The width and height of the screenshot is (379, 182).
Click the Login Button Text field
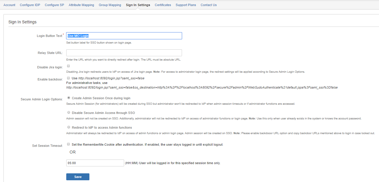[124, 36]
